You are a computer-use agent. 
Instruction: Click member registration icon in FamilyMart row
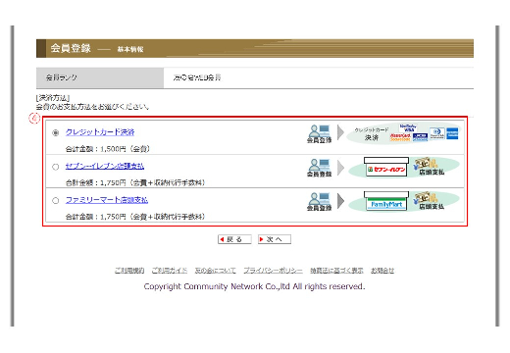click(319, 202)
